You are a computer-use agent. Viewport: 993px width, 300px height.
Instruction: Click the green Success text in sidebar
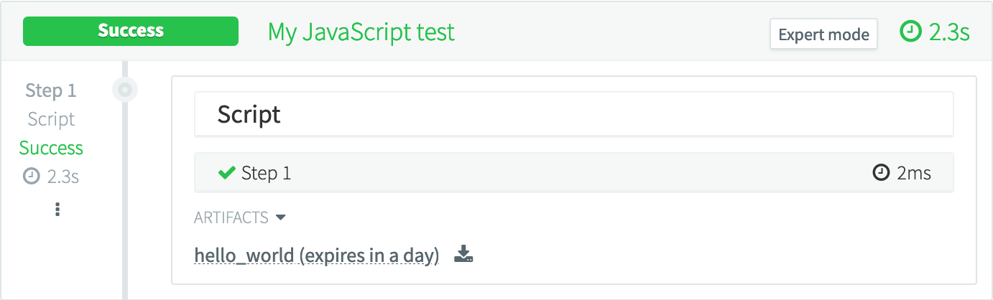(51, 148)
